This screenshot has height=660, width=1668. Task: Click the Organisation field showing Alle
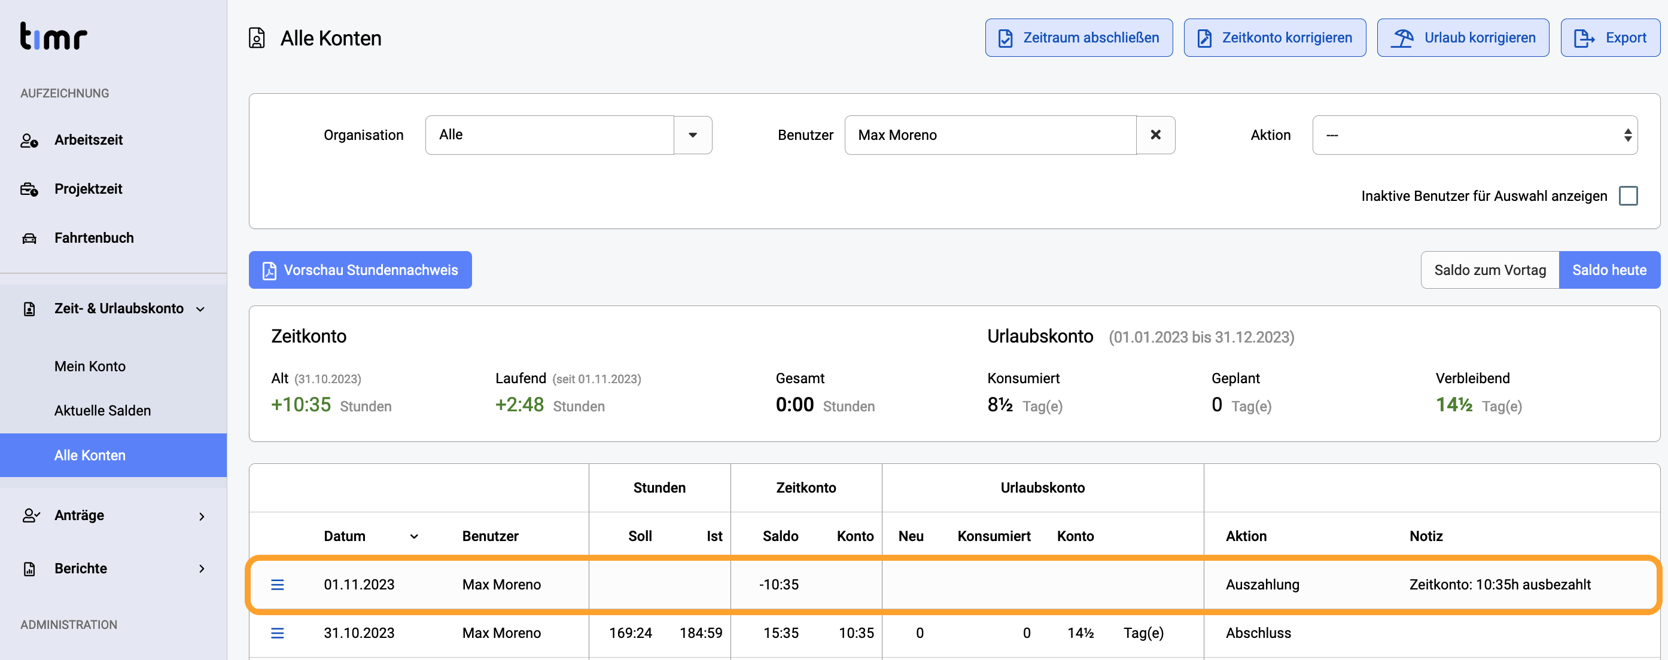point(549,135)
